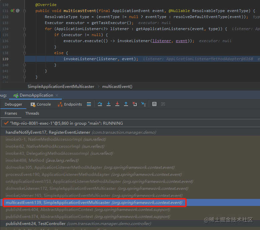Select the Frames tab
This screenshot has height=230, width=260.
[x=11, y=113]
